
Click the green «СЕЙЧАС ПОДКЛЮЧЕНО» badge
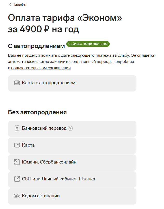coord(88,44)
